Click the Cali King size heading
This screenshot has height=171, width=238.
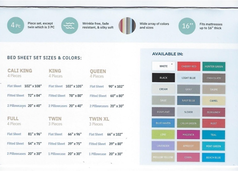20,70
